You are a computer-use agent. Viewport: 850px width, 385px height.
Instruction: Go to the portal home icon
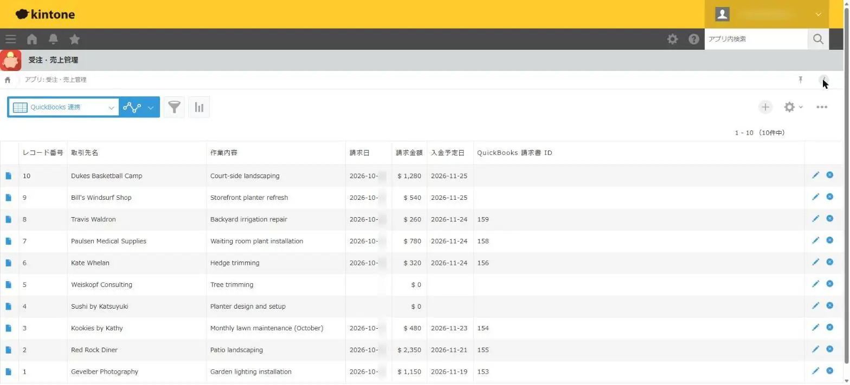tap(32, 39)
